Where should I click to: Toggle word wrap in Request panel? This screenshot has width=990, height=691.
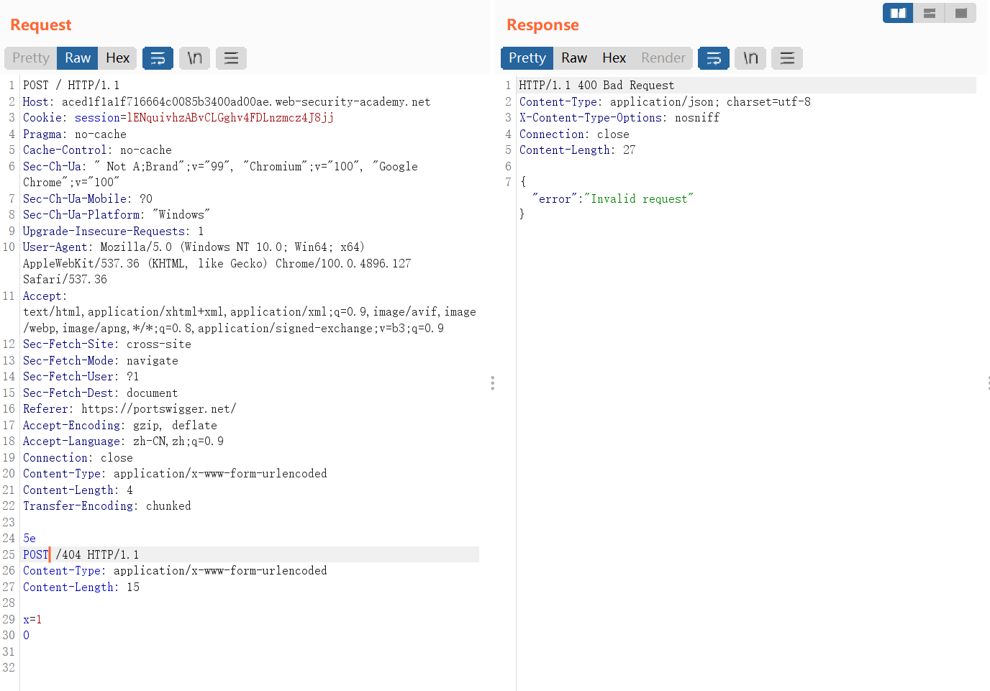pos(158,58)
